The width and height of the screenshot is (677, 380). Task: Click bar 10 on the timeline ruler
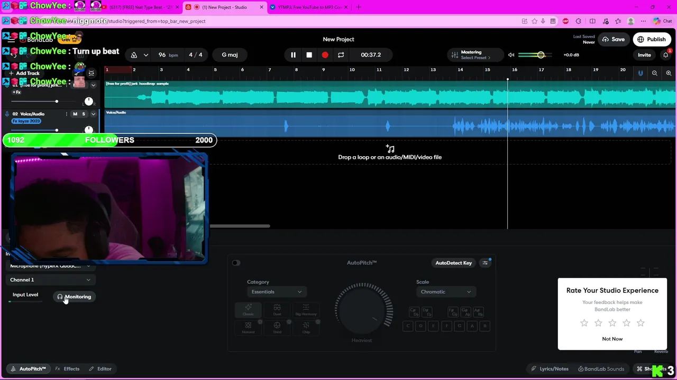[352, 70]
